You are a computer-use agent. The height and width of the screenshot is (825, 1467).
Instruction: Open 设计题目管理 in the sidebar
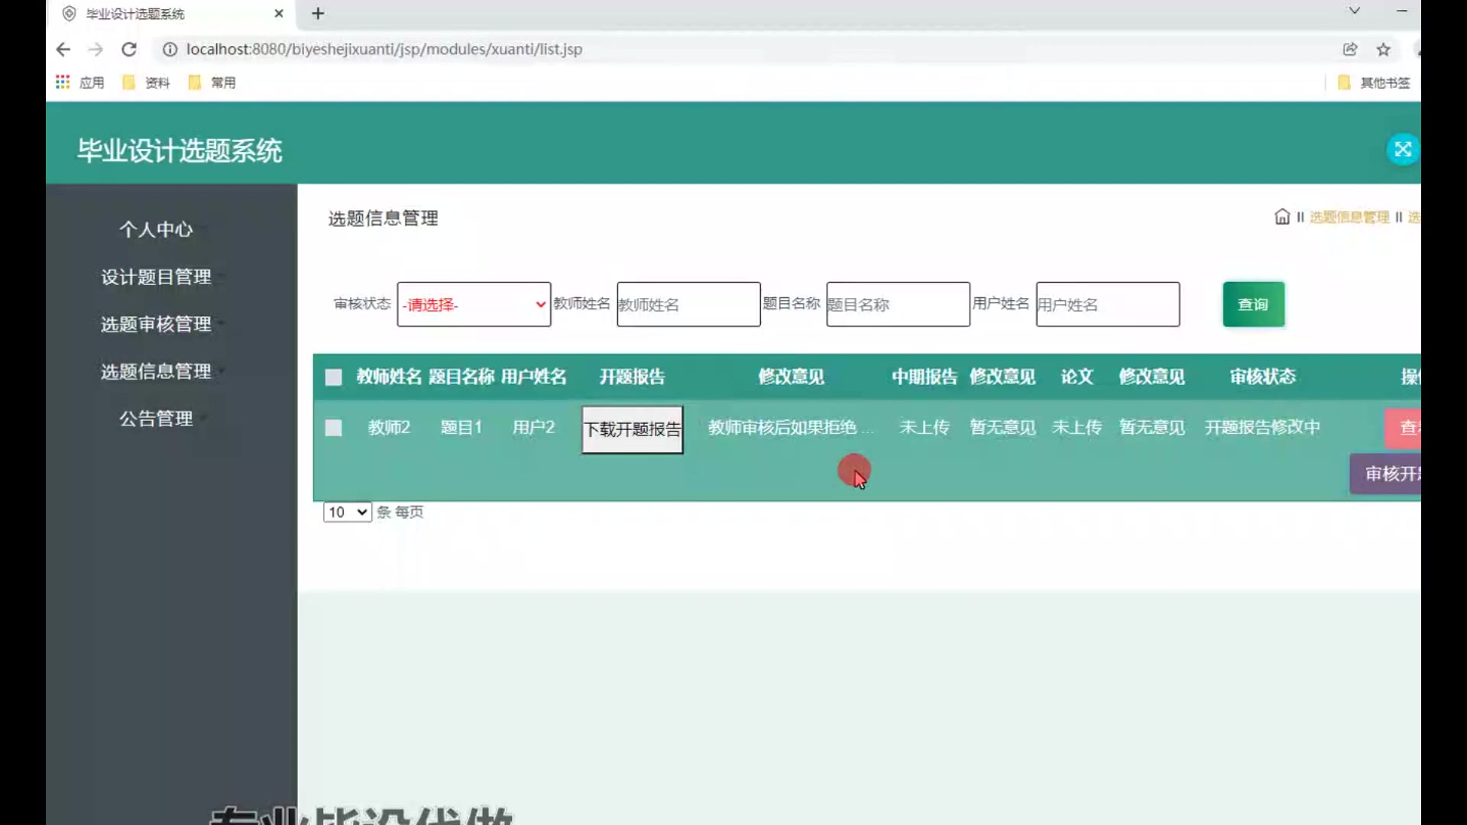156,277
